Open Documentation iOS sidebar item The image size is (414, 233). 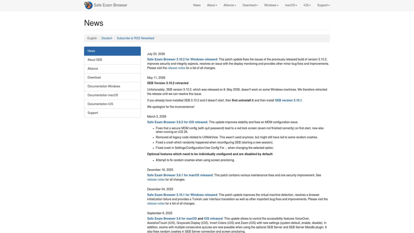[112, 104]
